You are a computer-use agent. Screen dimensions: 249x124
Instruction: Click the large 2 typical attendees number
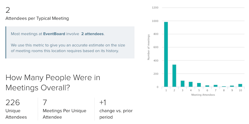pos(8,10)
